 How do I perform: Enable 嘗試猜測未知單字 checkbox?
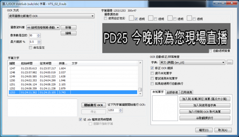(x=152, y=78)
